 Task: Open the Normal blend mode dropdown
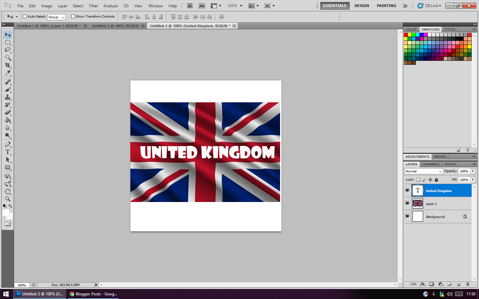pos(424,171)
